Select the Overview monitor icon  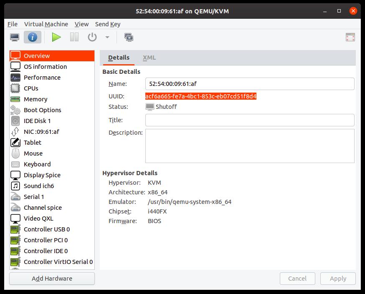(x=15, y=56)
